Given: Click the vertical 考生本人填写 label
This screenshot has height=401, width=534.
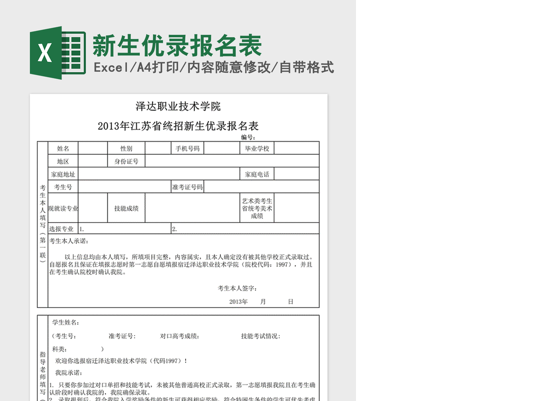Looking at the screenshot, I should click(43, 225).
